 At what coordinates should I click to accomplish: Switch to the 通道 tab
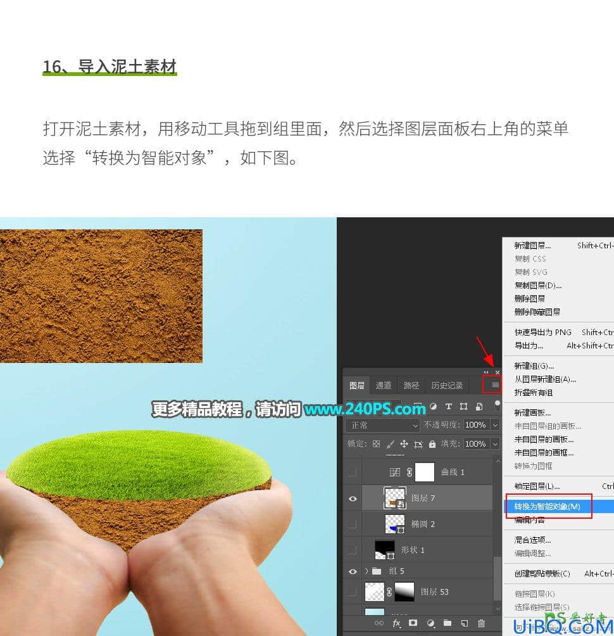384,385
